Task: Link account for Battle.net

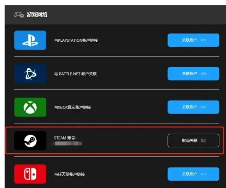Action: pos(193,73)
